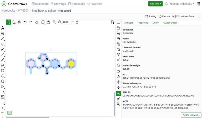Viewport: 202px width, 118px height.
Task: Toggle the side panel collapse icon
Action: coord(118,22)
